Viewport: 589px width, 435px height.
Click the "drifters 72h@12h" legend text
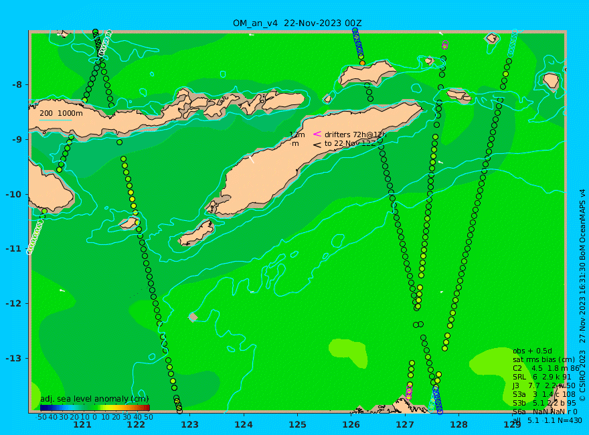(355, 135)
